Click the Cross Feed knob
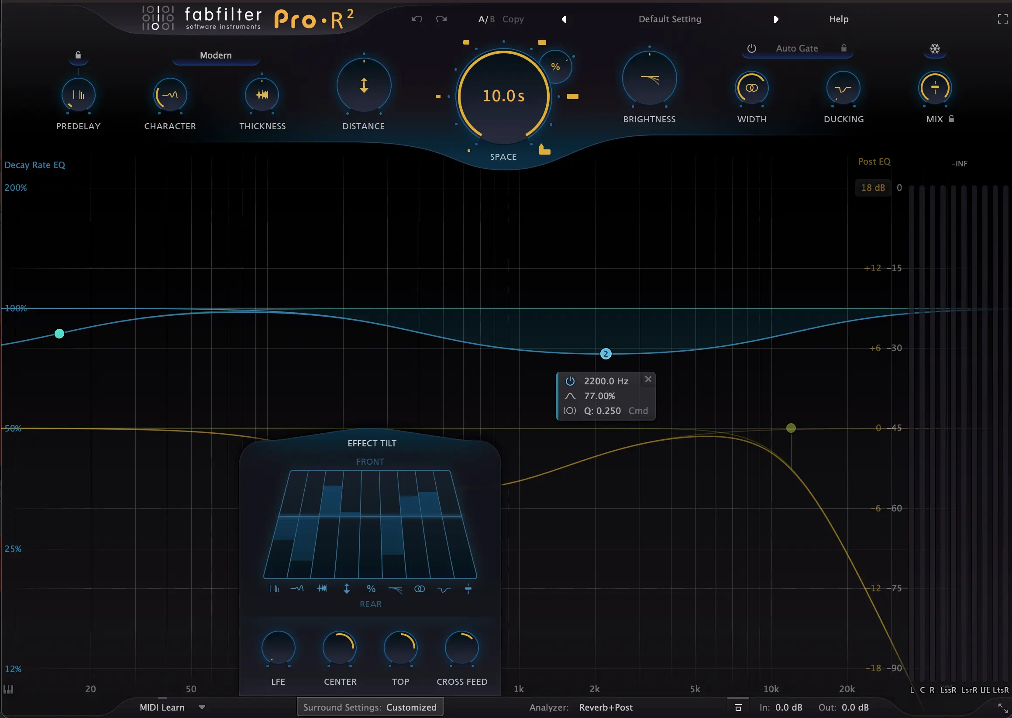Screen dimensions: 1012x718 click(461, 648)
